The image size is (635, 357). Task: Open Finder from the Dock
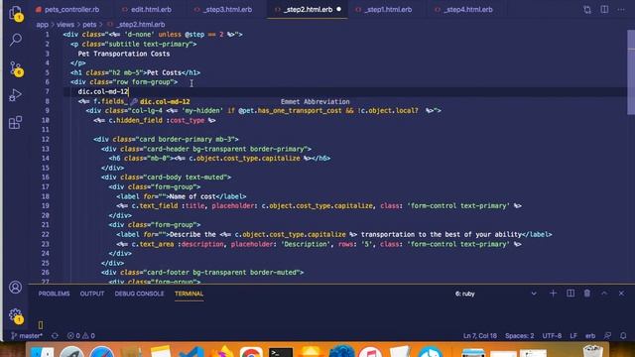tap(42, 352)
